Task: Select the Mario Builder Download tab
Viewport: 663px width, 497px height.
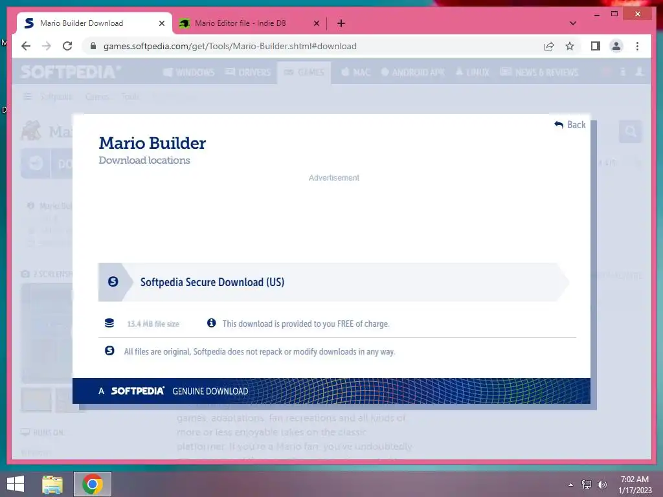Action: [x=95, y=23]
